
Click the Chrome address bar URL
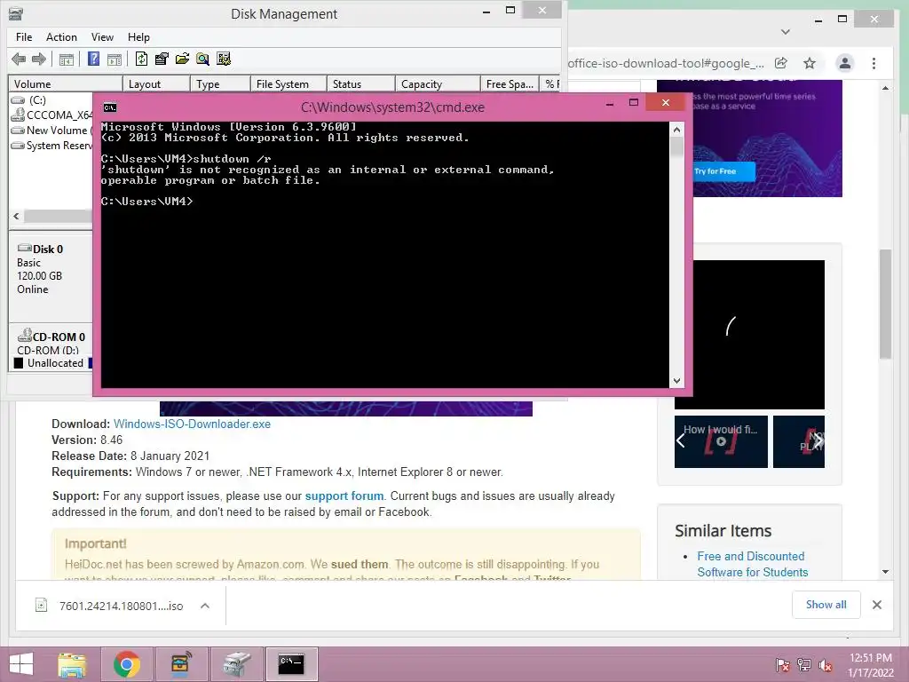[666, 63]
